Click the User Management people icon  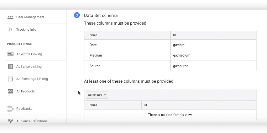tap(10, 17)
